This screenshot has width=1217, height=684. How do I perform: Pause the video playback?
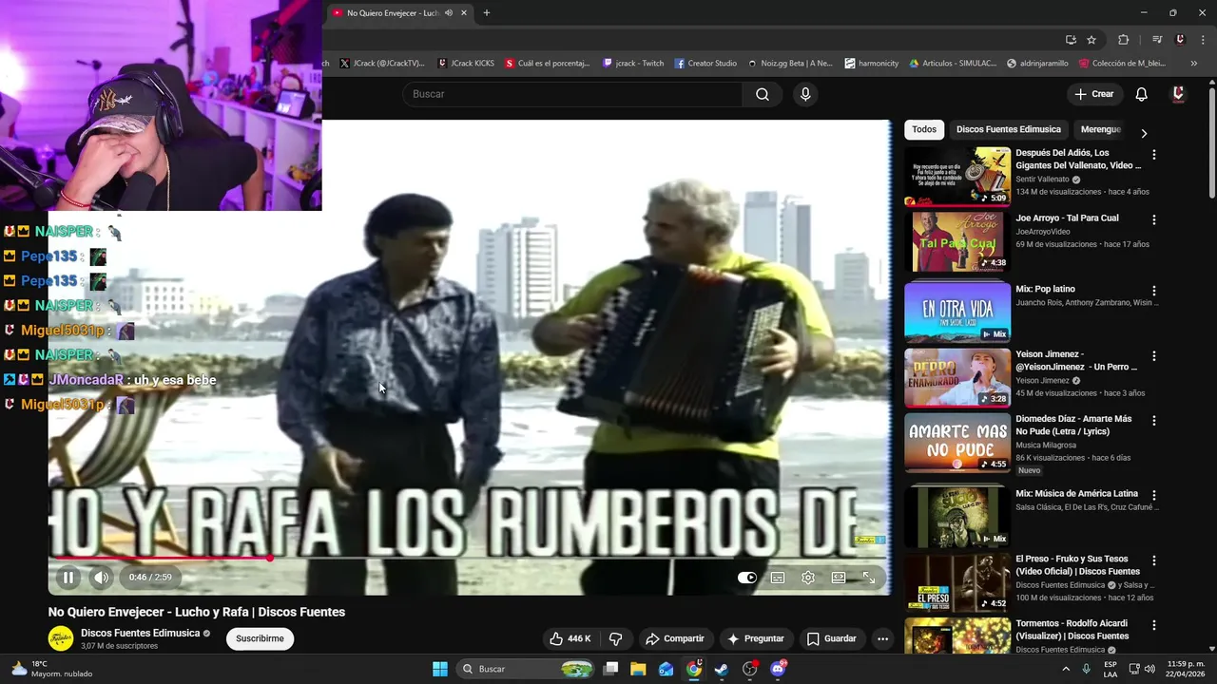[x=68, y=577]
